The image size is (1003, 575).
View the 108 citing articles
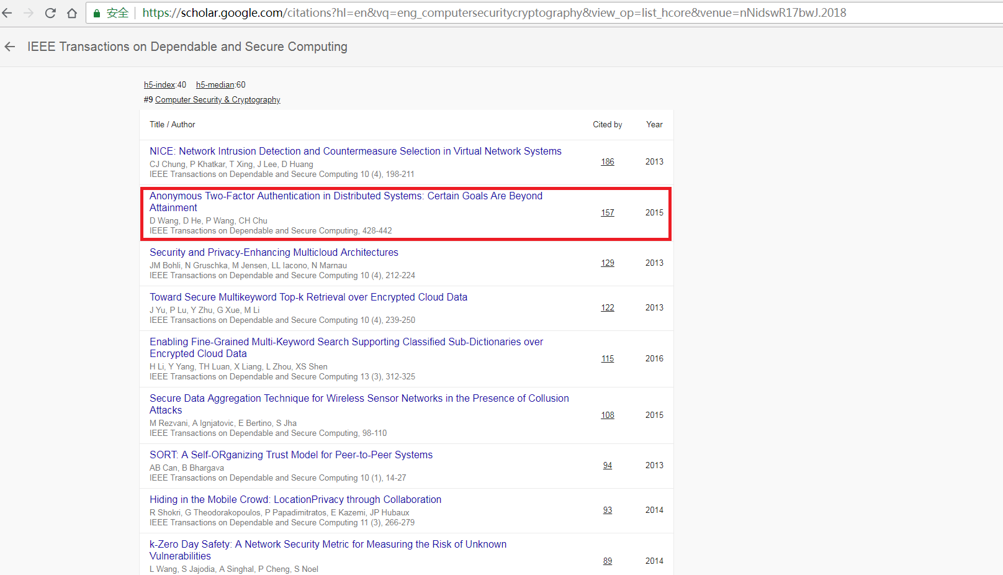608,415
